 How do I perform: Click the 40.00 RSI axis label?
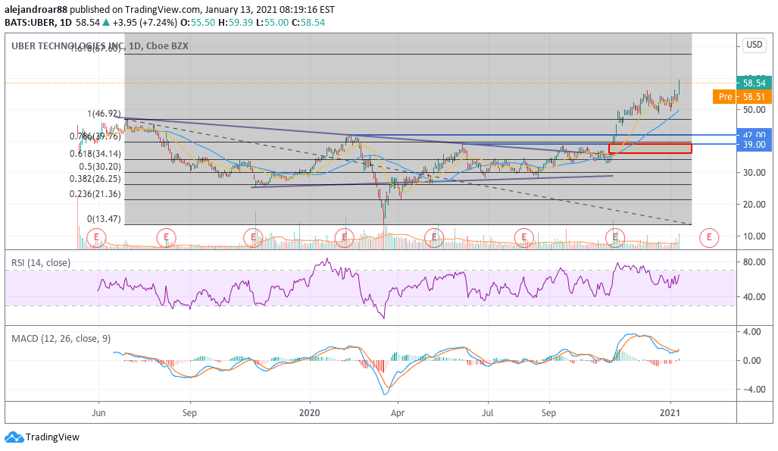[755, 297]
